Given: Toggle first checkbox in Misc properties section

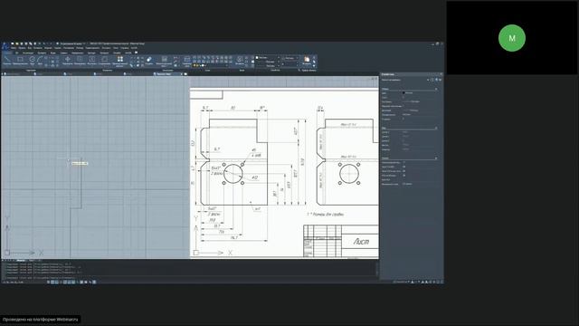Looking at the screenshot, I should 404,162.
